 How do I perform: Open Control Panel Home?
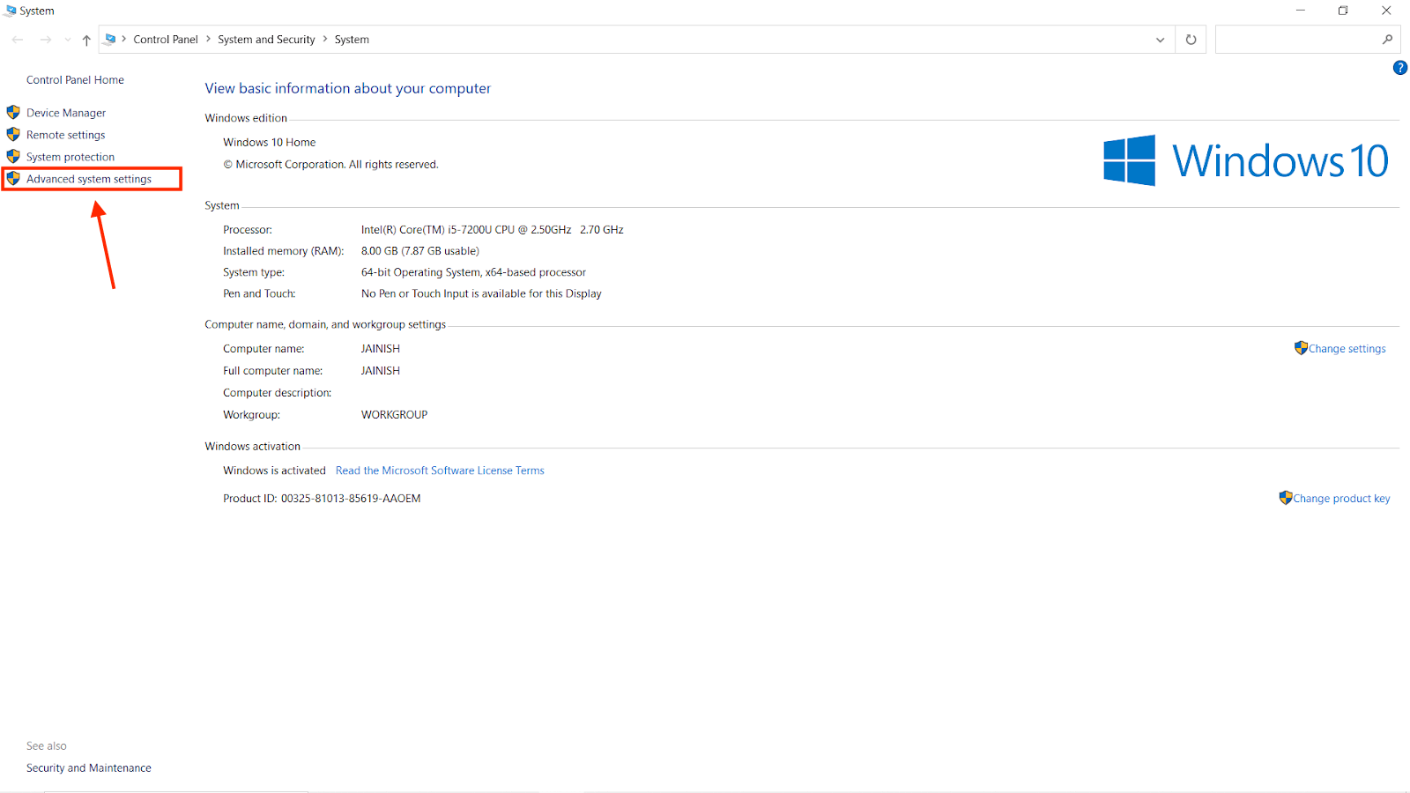[75, 80]
